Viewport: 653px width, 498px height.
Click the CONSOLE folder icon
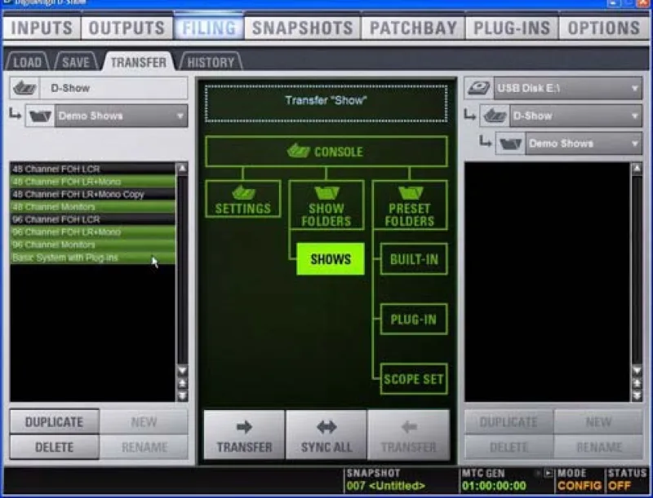click(298, 151)
